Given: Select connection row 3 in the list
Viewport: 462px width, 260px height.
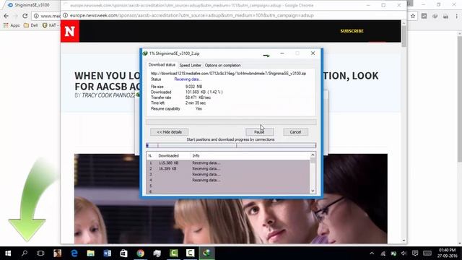Looking at the screenshot, I should pyautogui.click(x=228, y=174).
